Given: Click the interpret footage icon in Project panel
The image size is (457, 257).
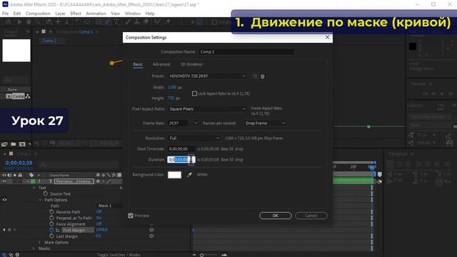Looking at the screenshot, I should pos(4,144).
